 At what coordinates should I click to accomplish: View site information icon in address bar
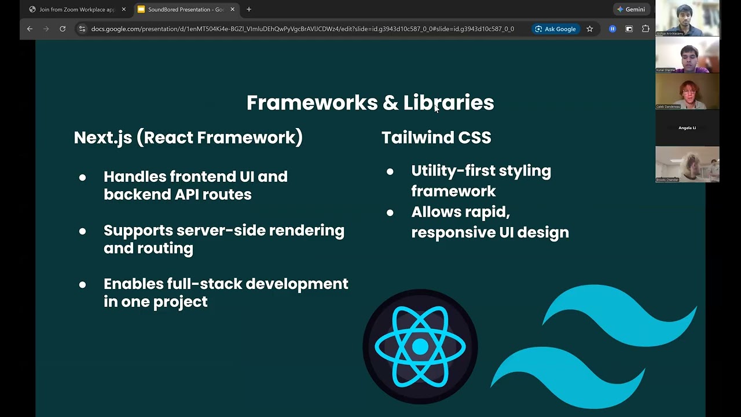(x=82, y=29)
